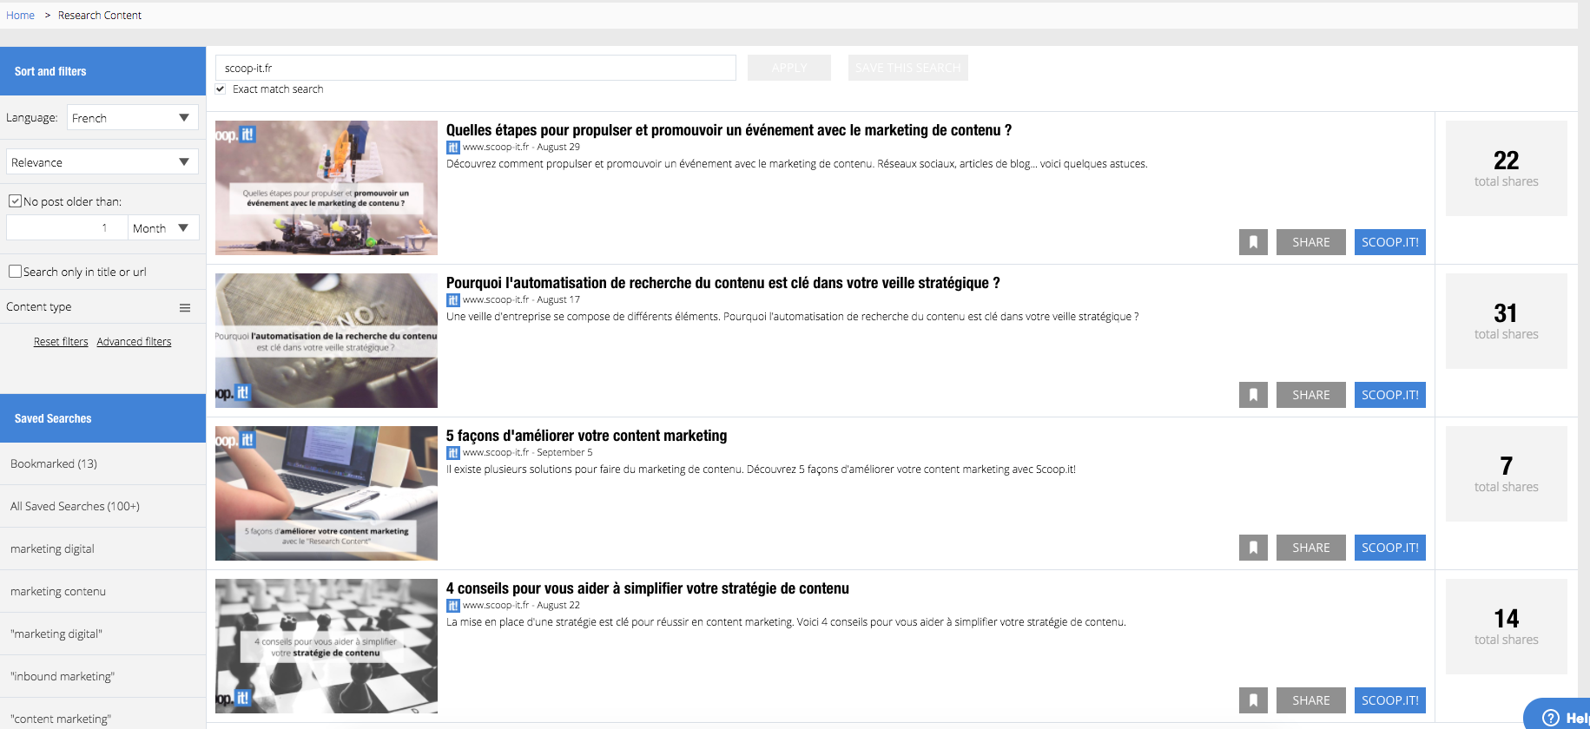Screen dimensions: 1590x729
Task: Open the chessboard thumbnail of '4 conseils' article
Action: coord(327,646)
